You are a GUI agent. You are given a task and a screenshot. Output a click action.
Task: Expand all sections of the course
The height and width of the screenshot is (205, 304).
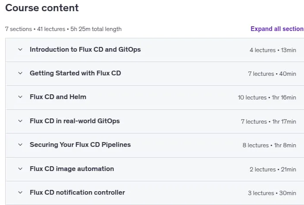click(x=277, y=29)
